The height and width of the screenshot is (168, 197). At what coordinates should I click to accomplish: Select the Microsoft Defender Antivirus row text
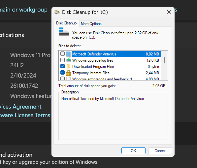(94, 54)
